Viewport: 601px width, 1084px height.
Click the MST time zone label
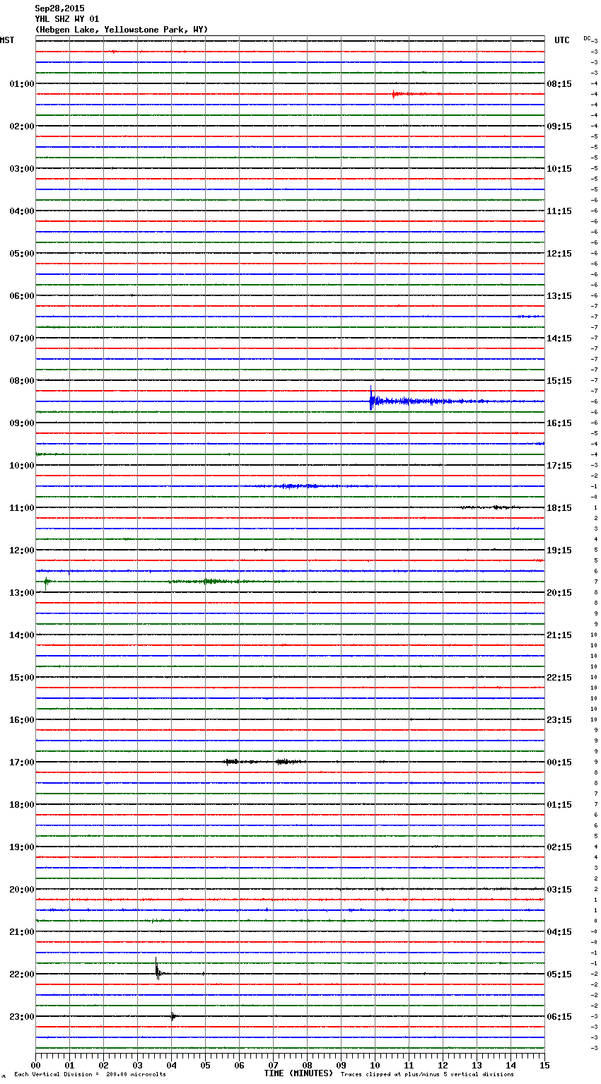[x=7, y=40]
